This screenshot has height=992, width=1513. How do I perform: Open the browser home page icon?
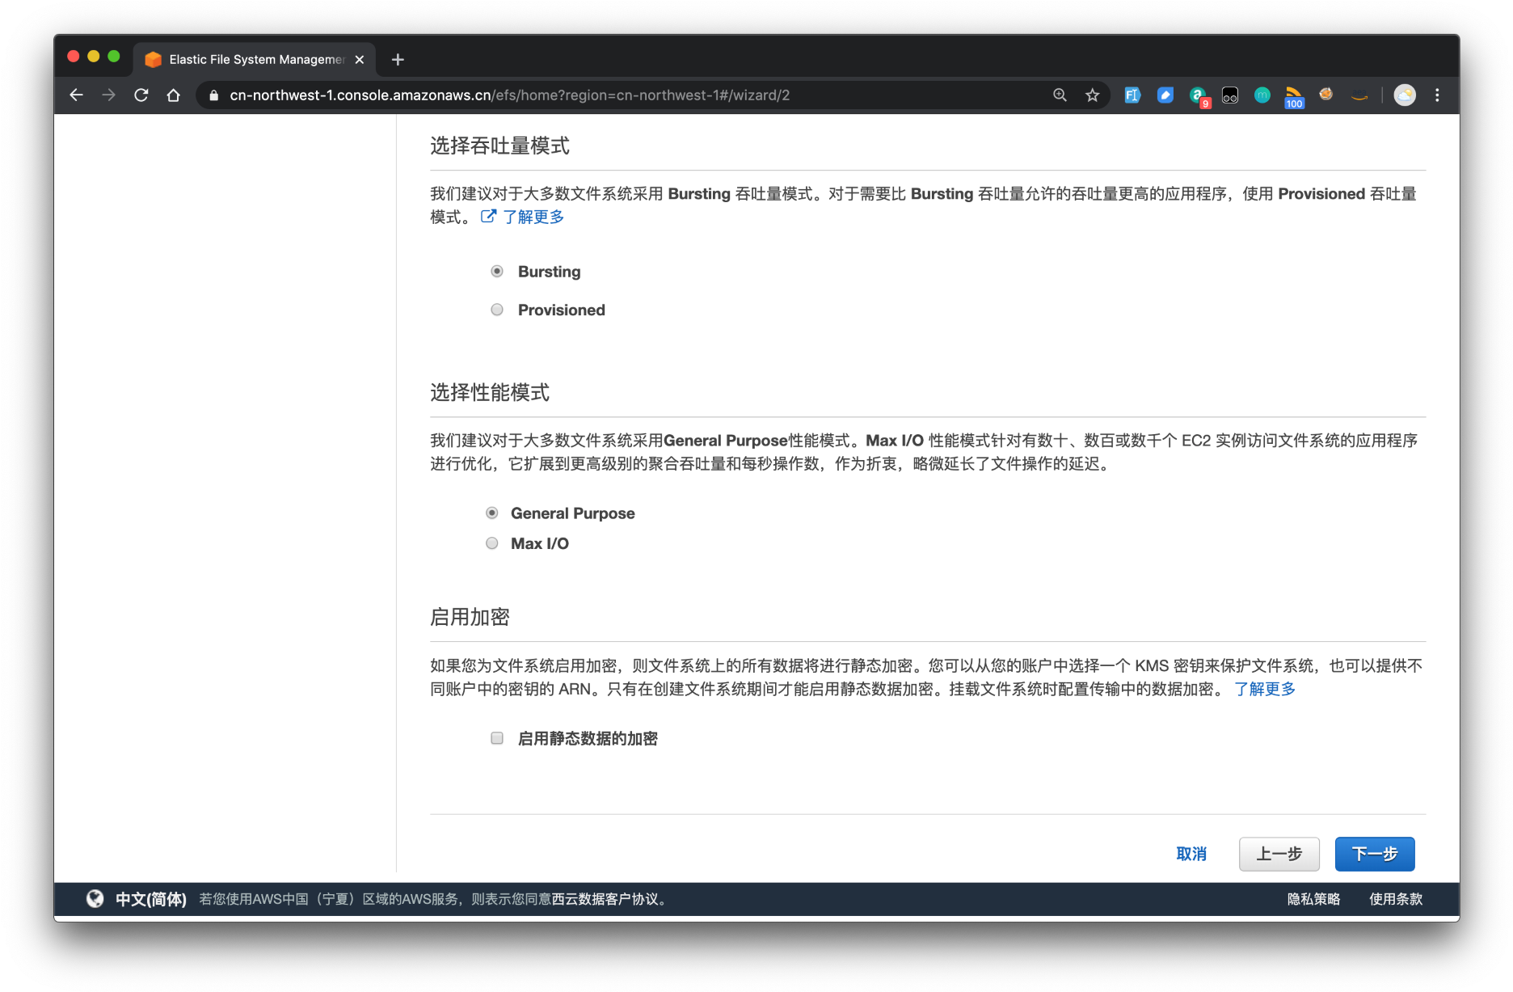[x=173, y=95]
